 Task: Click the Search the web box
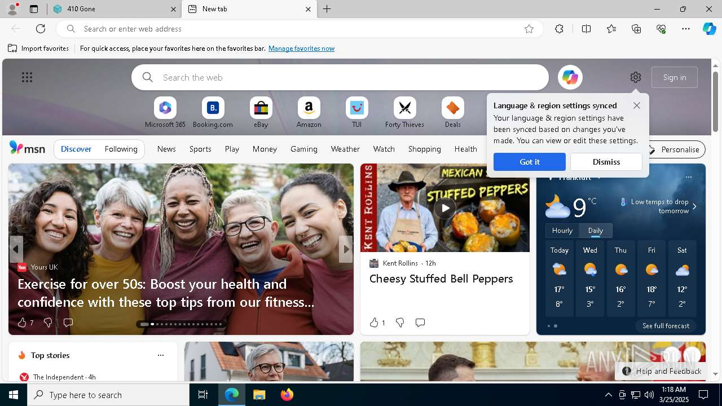340,77
